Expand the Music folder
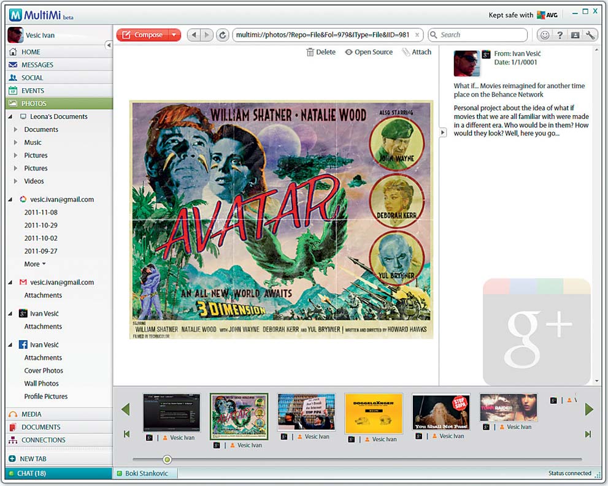Screen dimensions: 608x486 click(15, 143)
